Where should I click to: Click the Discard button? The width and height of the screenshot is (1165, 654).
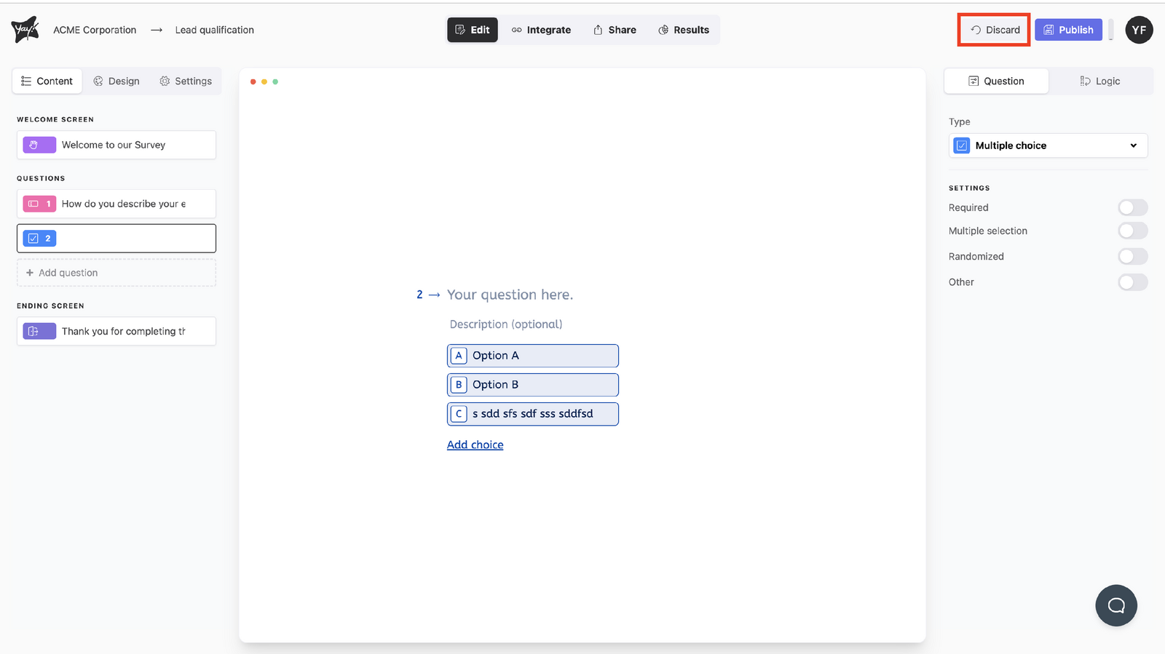coord(994,30)
